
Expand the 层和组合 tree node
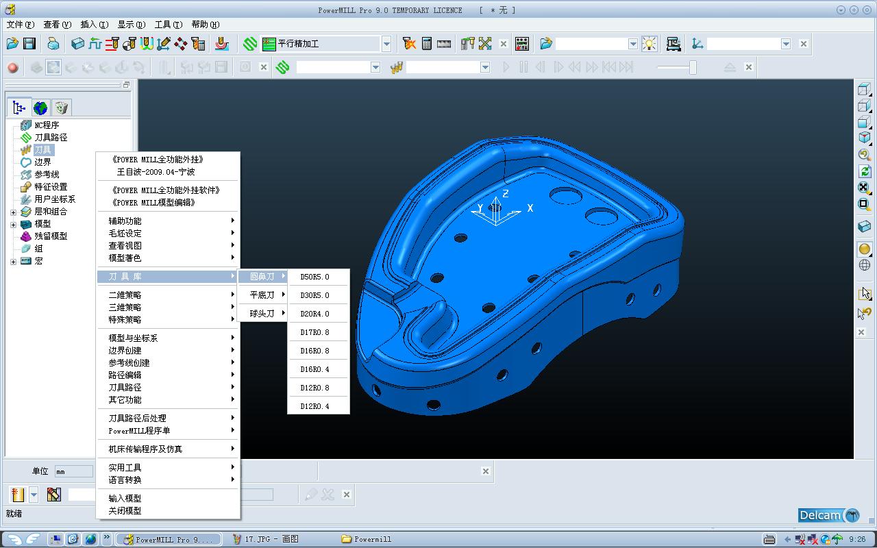13,212
